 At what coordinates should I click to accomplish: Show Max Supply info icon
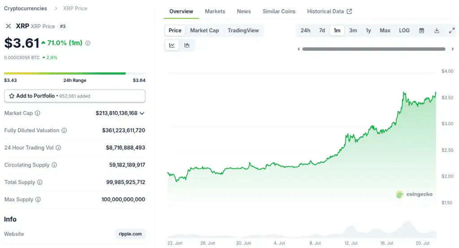click(38, 200)
